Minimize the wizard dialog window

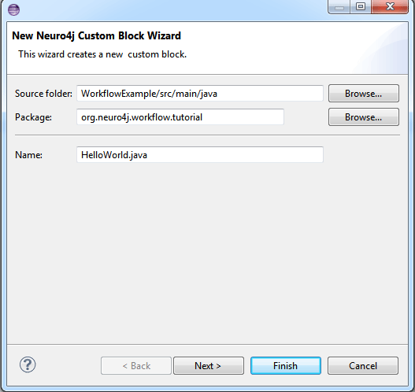(x=339, y=6)
